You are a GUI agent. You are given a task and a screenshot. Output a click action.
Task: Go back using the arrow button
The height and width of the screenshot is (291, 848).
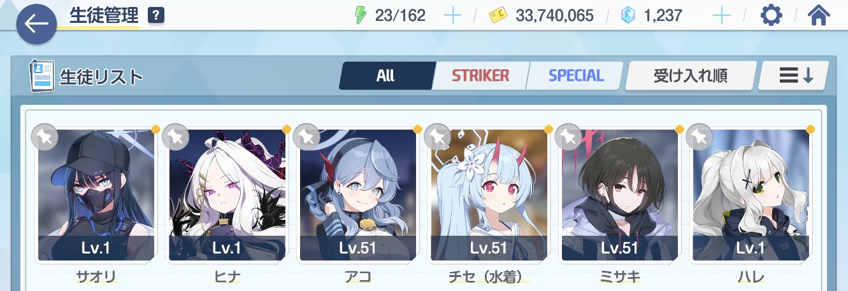(x=37, y=24)
